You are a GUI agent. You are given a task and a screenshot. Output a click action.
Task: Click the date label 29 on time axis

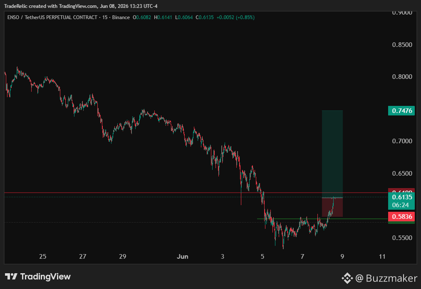tap(122, 257)
